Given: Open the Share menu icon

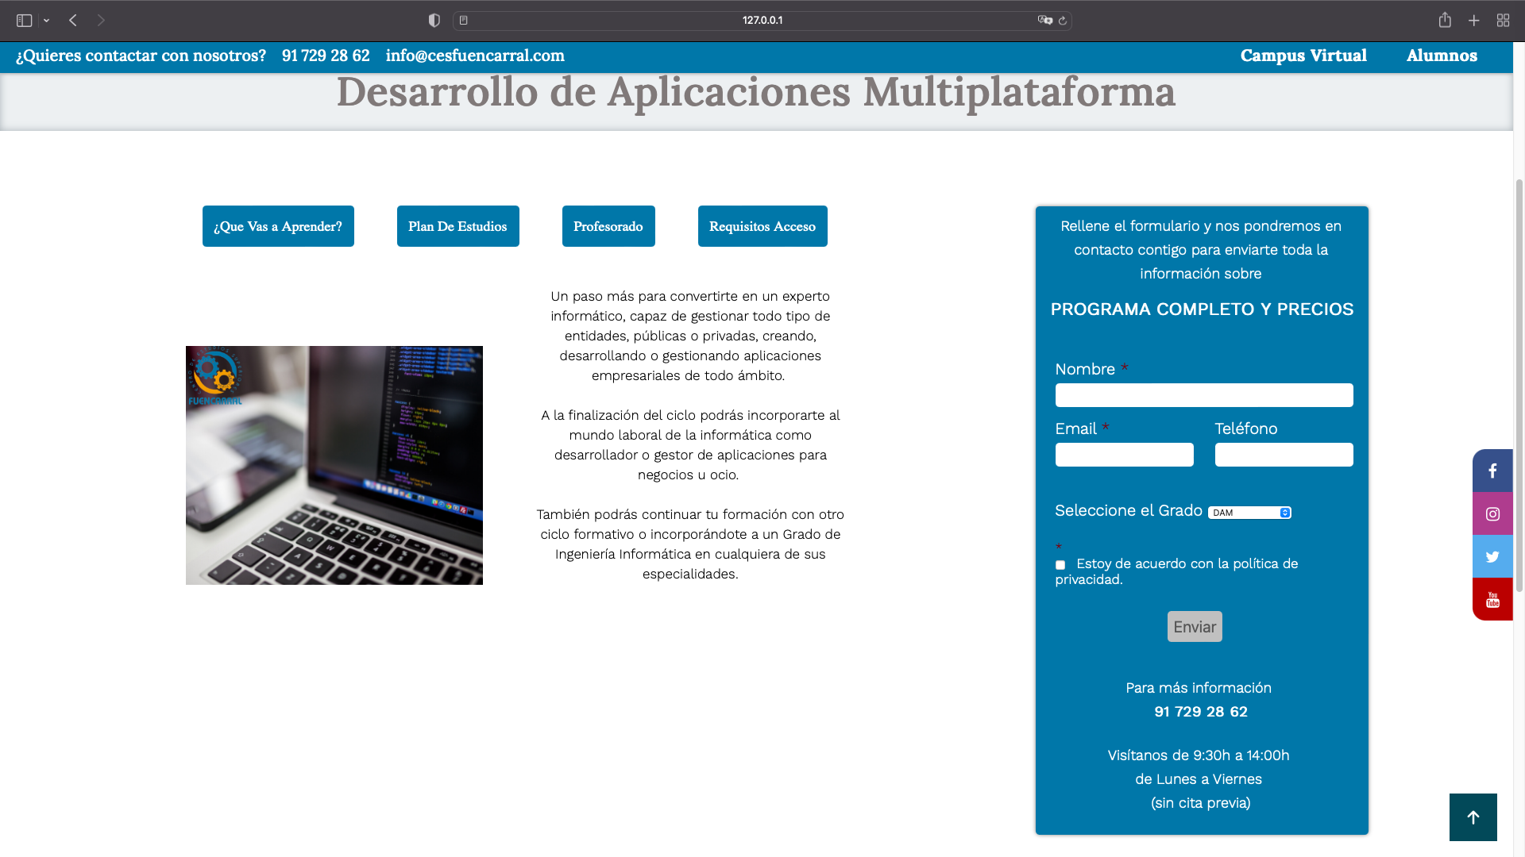Looking at the screenshot, I should (1445, 20).
